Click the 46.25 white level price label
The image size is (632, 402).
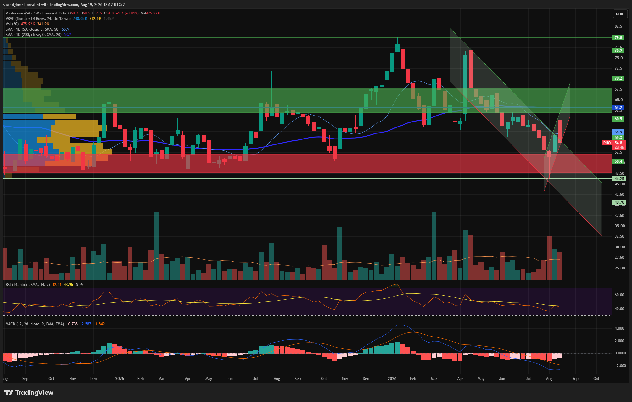[x=619, y=178]
